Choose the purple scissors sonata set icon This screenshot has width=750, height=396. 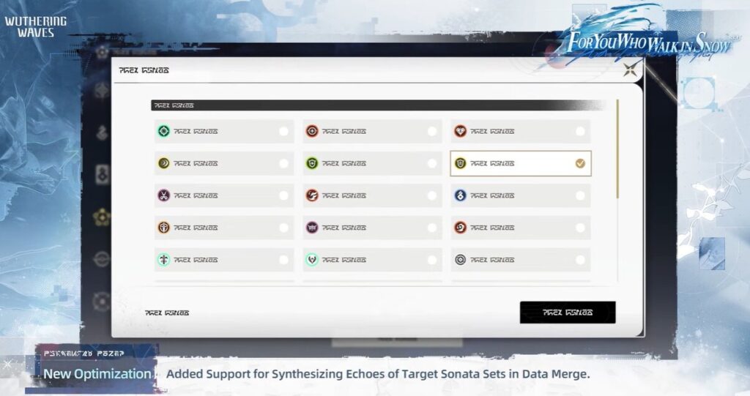click(163, 195)
